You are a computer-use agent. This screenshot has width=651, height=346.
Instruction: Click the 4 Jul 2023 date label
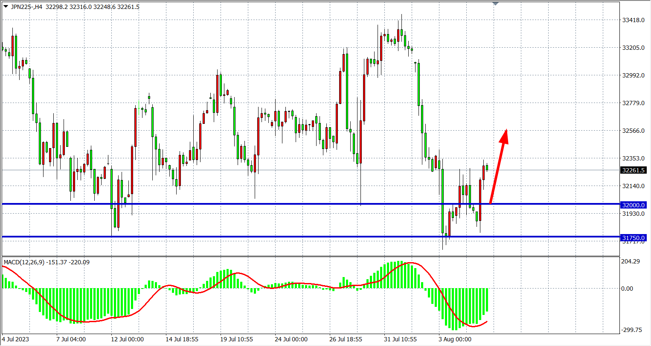(x=16, y=339)
